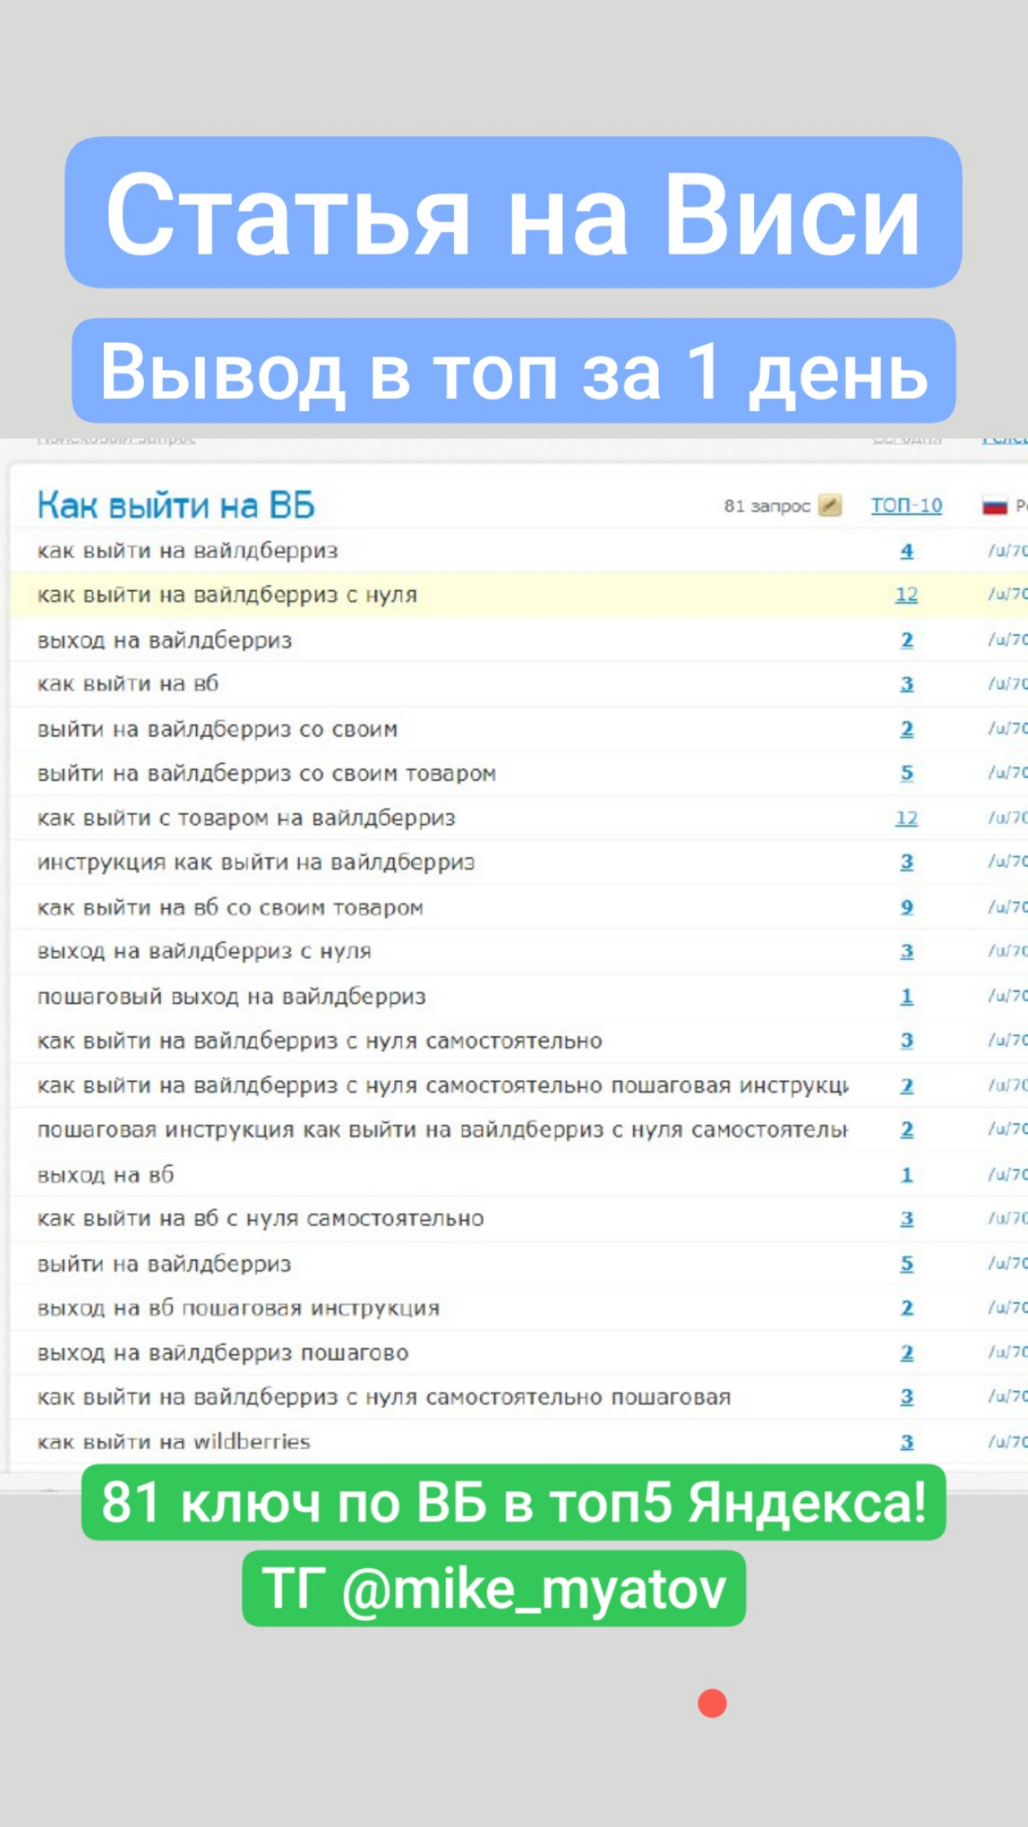Select the query "выход на вб" exactly
Screen dimensions: 1028x1827
point(105,1174)
